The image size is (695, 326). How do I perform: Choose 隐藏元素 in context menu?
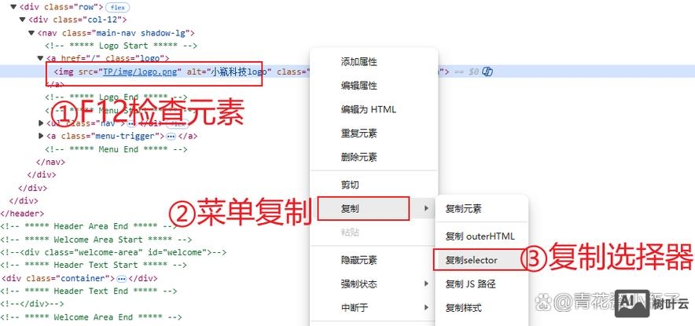[x=359, y=260]
